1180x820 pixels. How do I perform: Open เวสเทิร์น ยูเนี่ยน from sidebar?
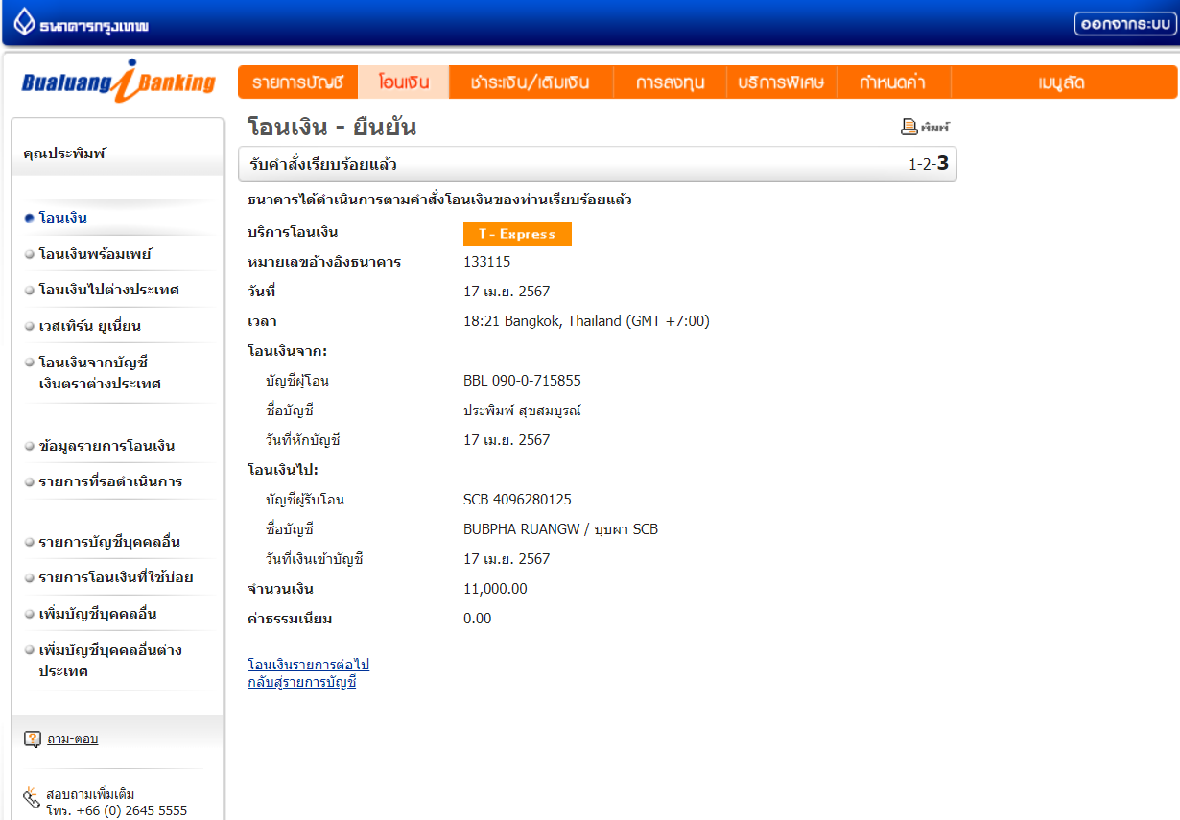tap(89, 326)
